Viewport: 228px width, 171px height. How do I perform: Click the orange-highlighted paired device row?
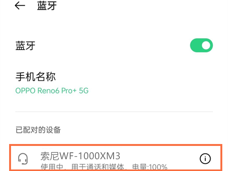pyautogui.click(x=116, y=158)
